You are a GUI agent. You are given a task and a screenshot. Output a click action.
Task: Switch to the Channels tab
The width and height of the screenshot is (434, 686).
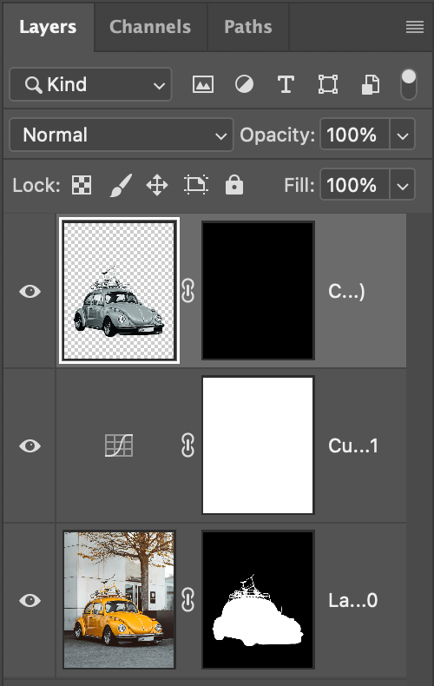pos(150,27)
